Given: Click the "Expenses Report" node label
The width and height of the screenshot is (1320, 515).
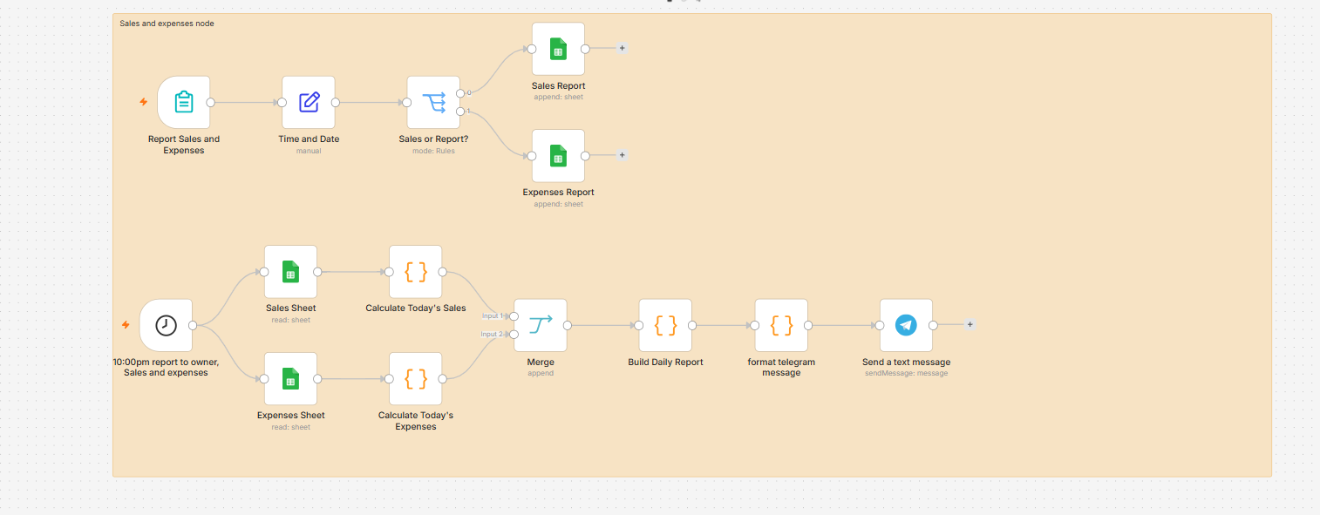Looking at the screenshot, I should coord(559,193).
